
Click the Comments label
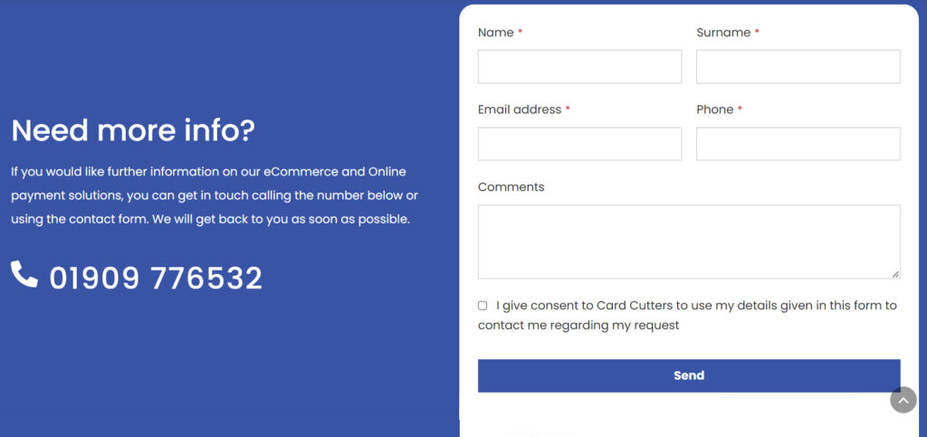[x=511, y=187]
